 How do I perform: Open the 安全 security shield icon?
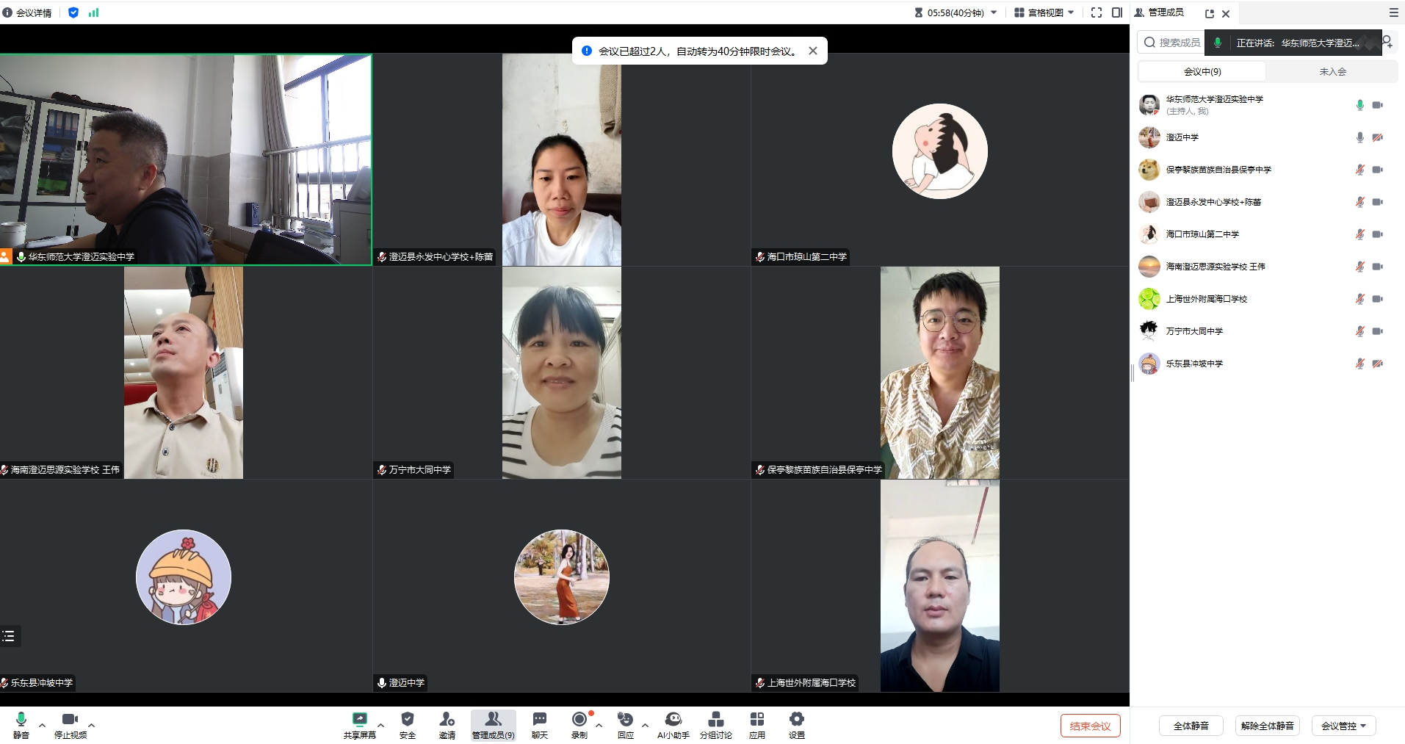[x=408, y=720]
